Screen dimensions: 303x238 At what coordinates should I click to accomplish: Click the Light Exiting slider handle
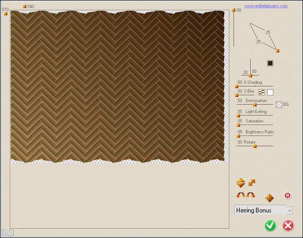(x=238, y=116)
